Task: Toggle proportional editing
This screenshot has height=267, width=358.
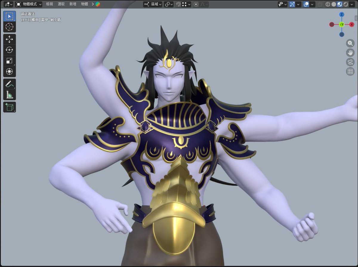Action: pyautogui.click(x=196, y=4)
